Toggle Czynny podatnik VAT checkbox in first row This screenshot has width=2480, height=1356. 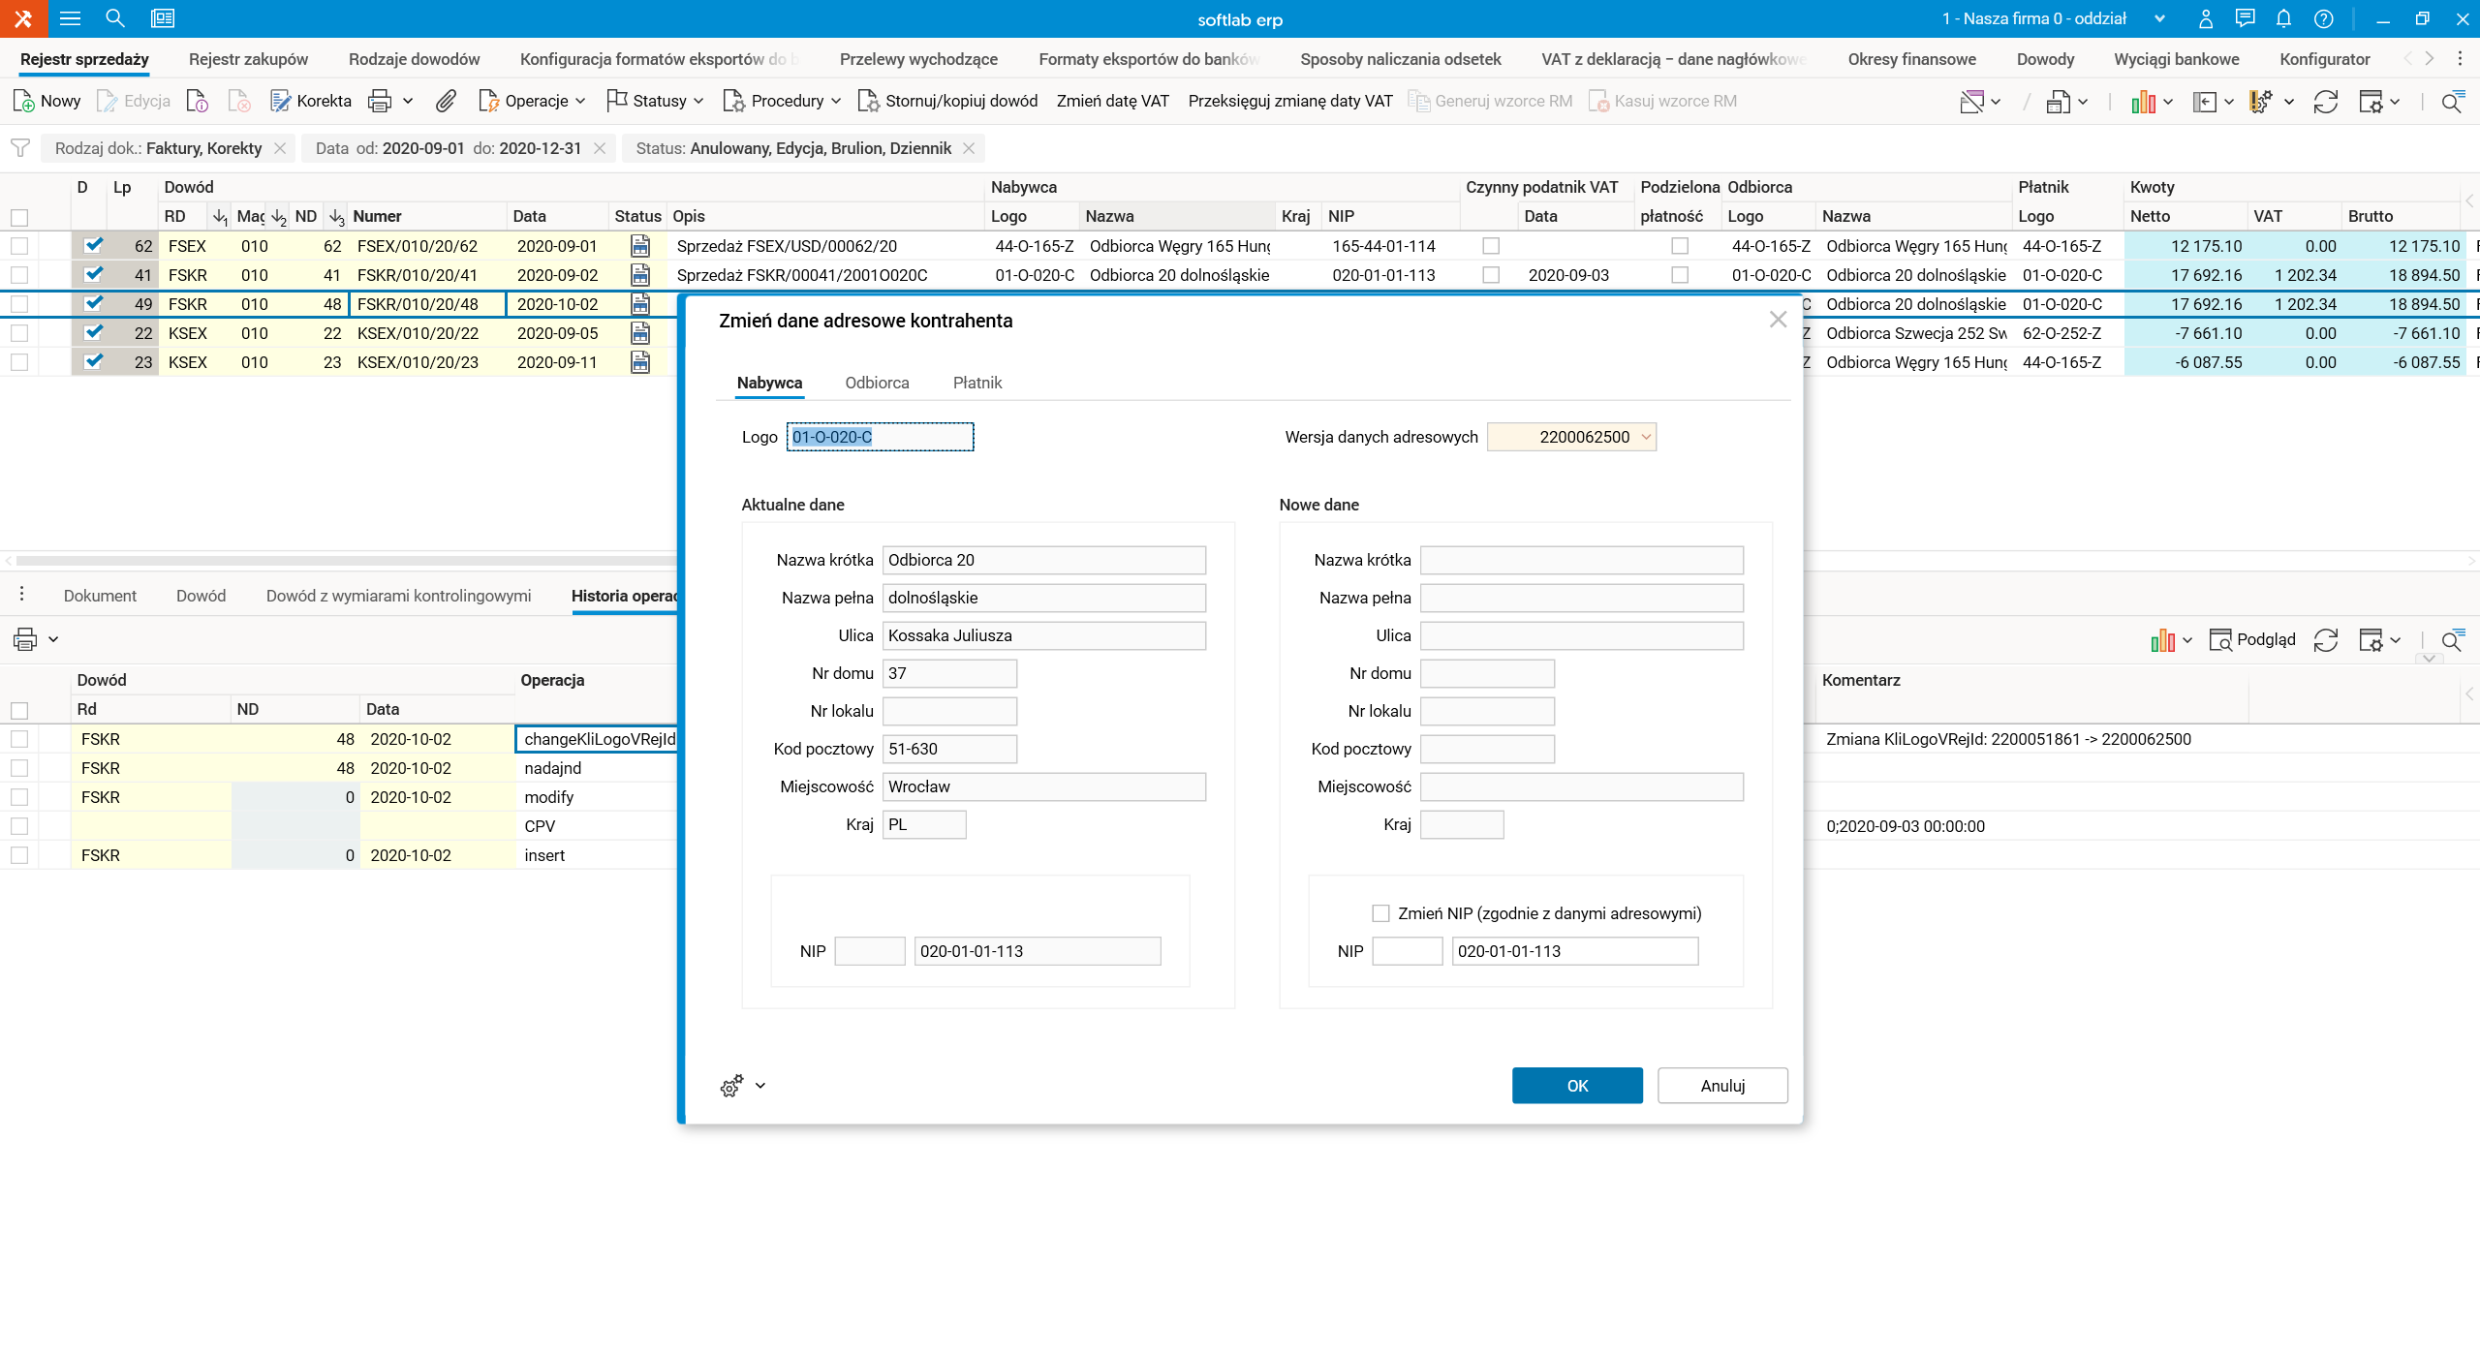point(1491,246)
